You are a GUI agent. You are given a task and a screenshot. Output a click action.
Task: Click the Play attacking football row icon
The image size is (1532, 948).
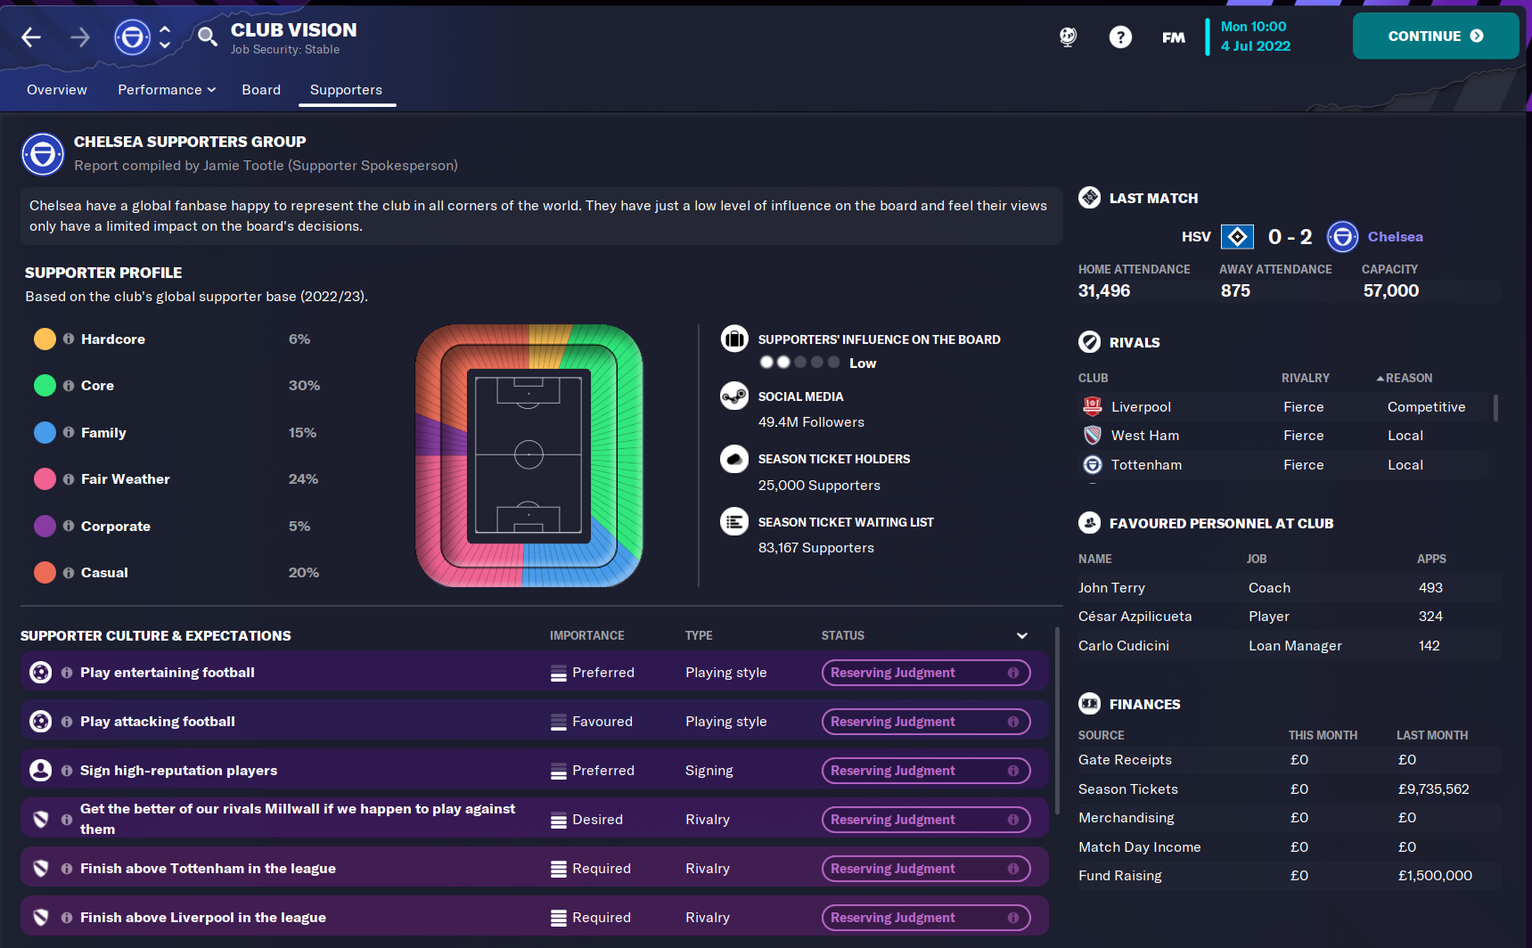coord(40,722)
